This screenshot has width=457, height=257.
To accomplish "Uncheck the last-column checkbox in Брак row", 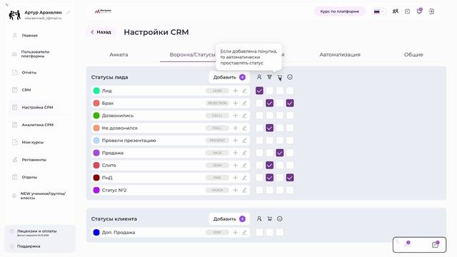I will 290,103.
